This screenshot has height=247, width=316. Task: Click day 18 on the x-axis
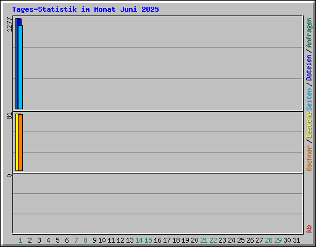(176, 240)
